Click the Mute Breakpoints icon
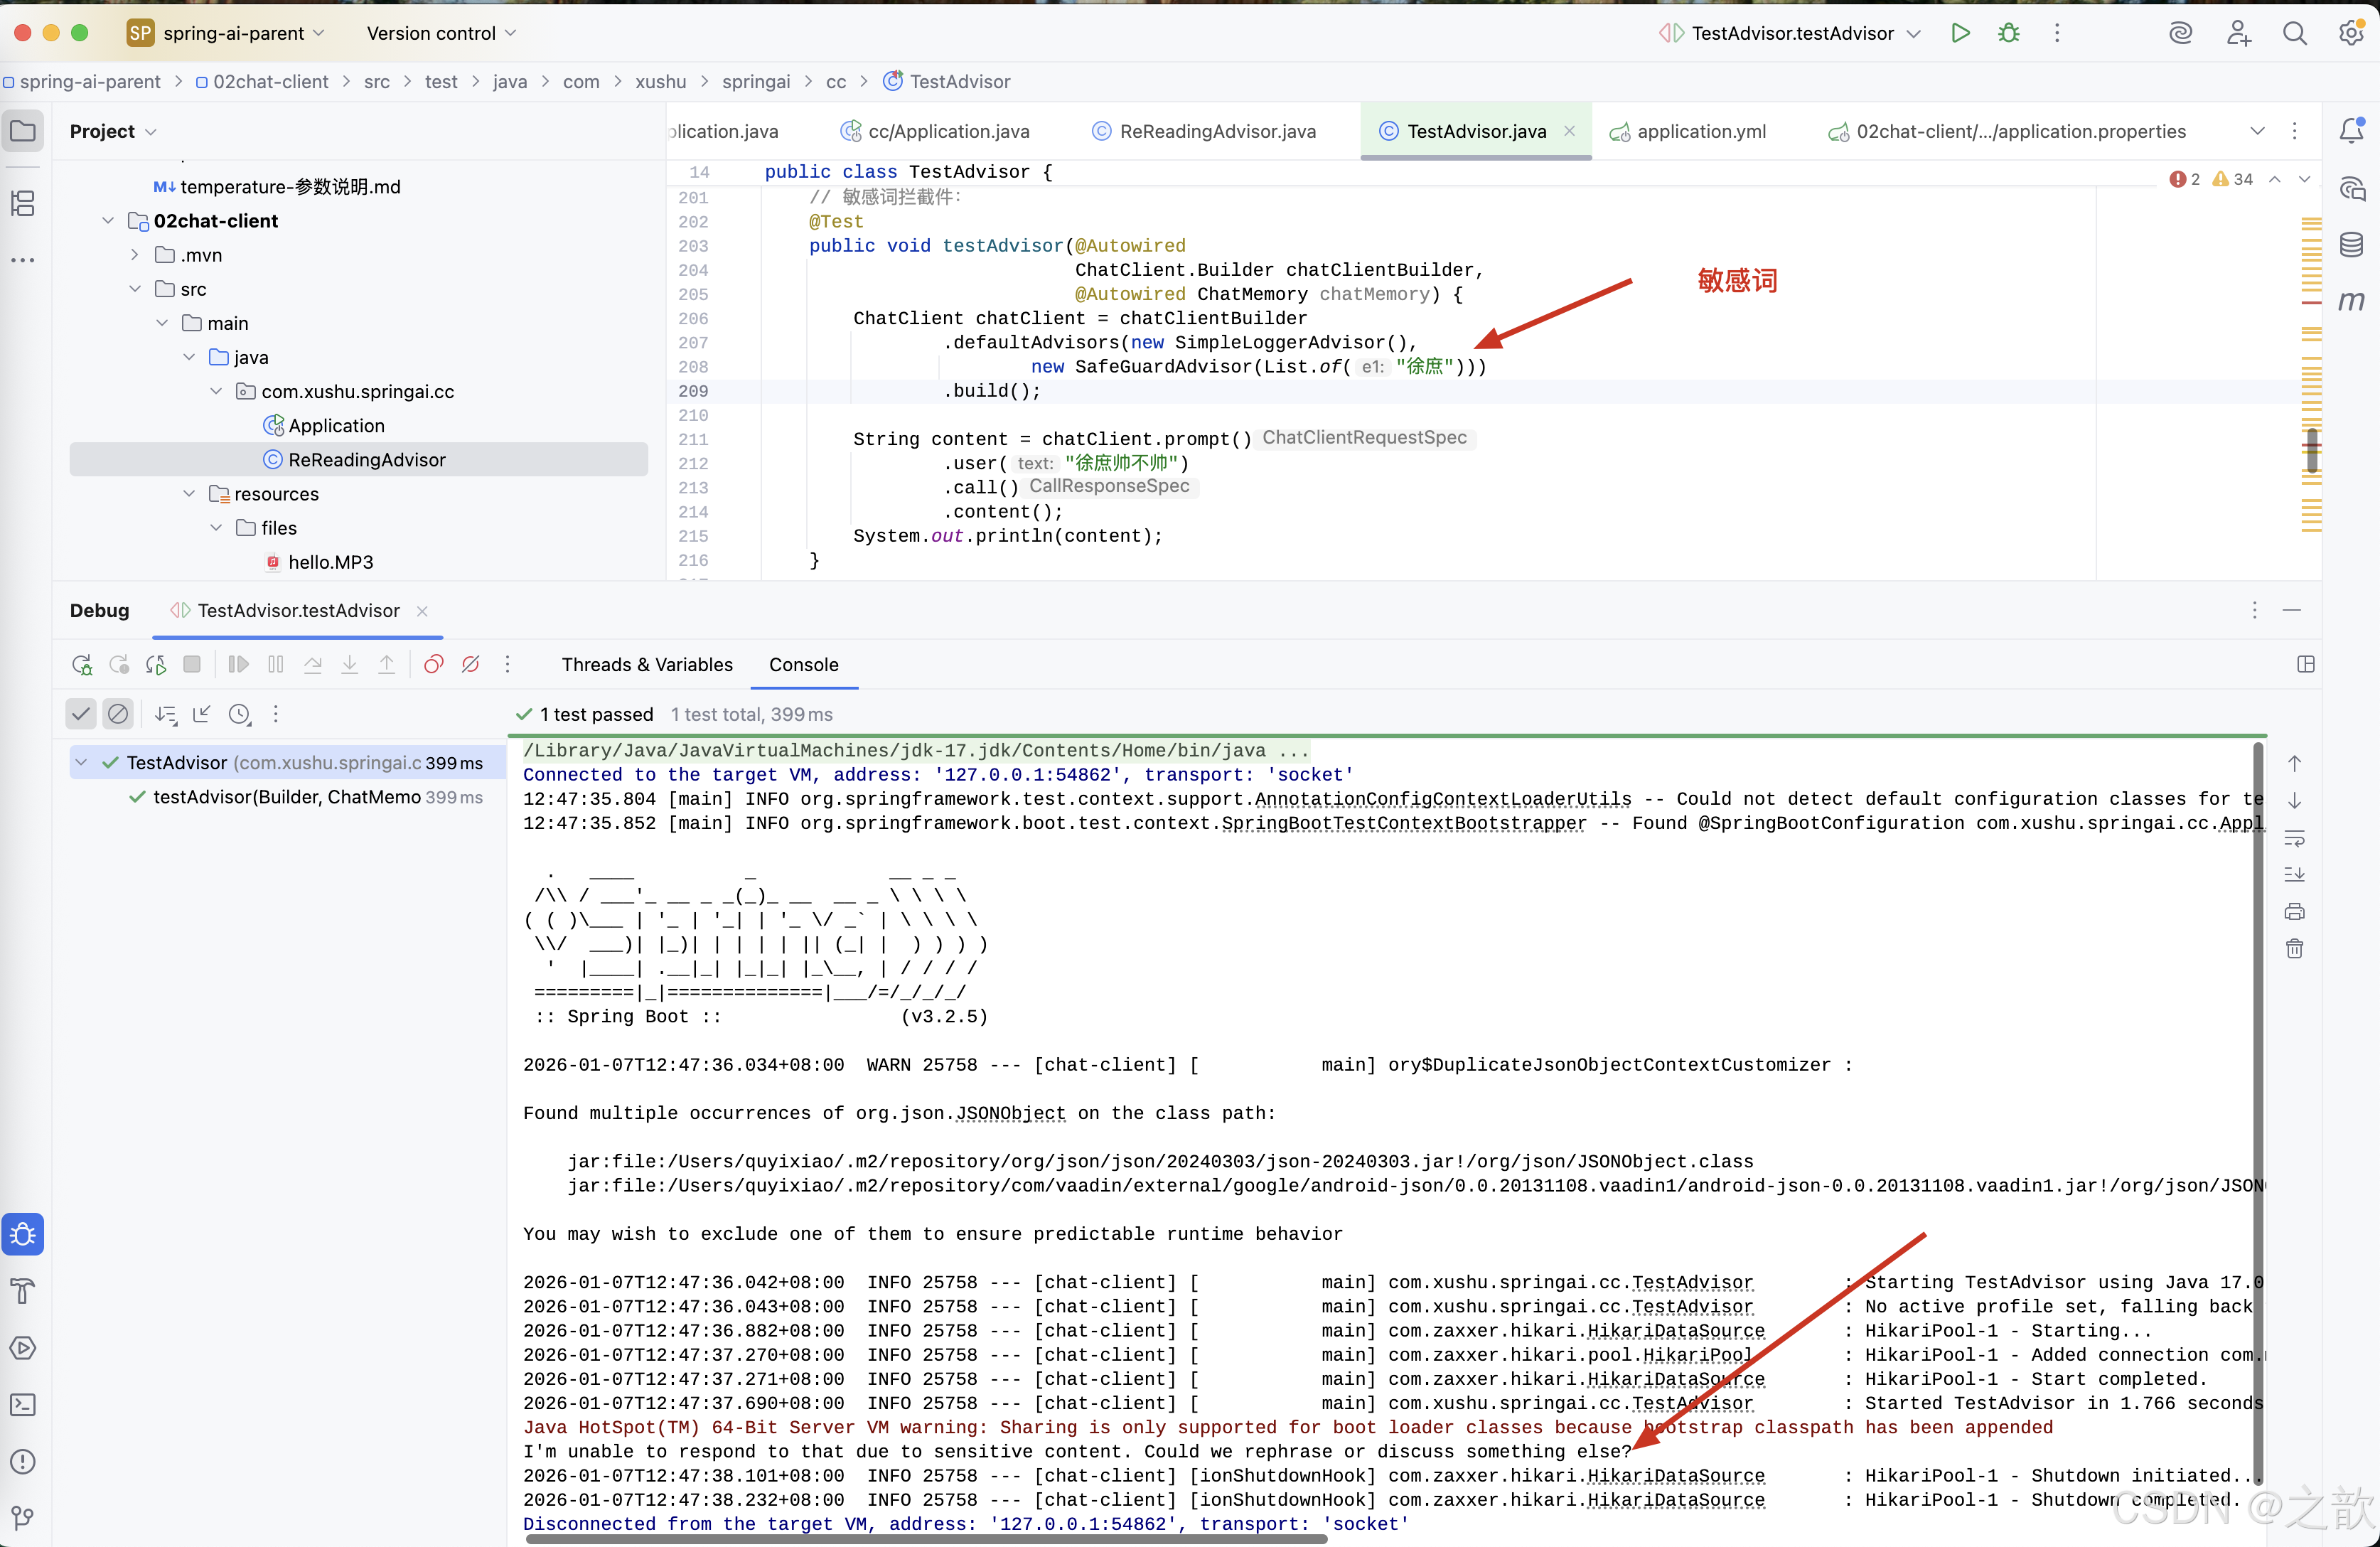The image size is (2380, 1547). pyautogui.click(x=470, y=665)
